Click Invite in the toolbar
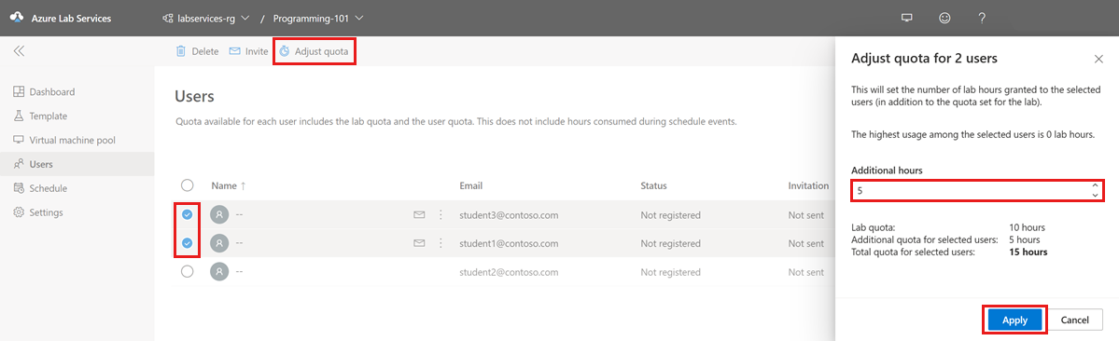 [x=248, y=51]
